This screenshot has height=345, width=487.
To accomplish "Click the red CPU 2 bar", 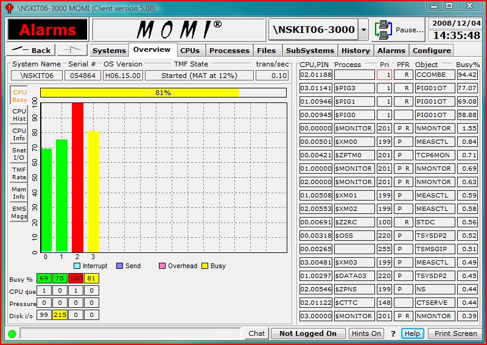I will tap(78, 177).
